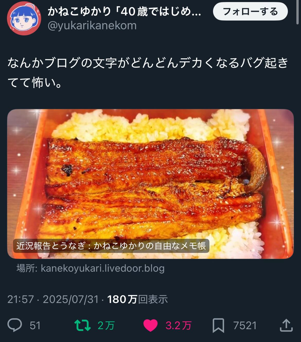The image size is (301, 342).
Task: Open the blue-haired profile avatar
Action: click(x=24, y=18)
